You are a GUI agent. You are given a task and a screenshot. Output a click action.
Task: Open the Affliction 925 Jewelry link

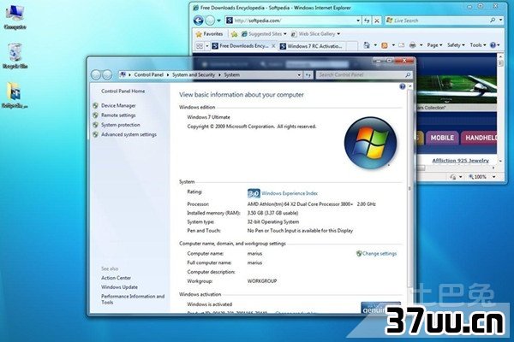[x=460, y=161]
